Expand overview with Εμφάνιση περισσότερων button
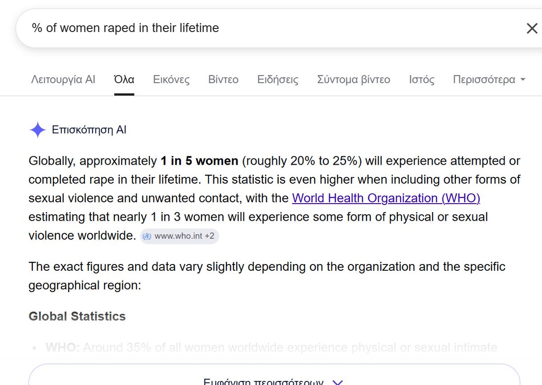The width and height of the screenshot is (542, 385). tap(274, 375)
